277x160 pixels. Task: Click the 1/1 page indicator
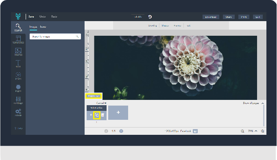click(x=113, y=131)
